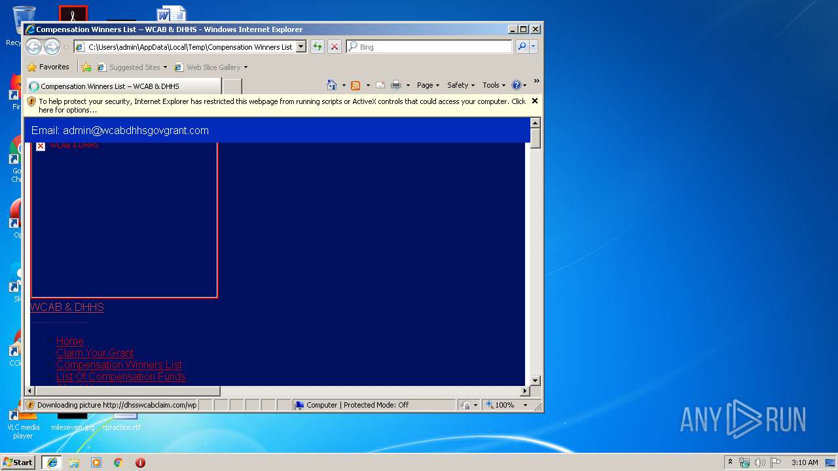Viewport: 838px width, 471px height.
Task: Open the Safety menu
Action: click(x=461, y=85)
